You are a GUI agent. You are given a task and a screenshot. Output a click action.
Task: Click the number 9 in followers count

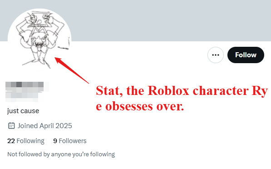click(55, 141)
